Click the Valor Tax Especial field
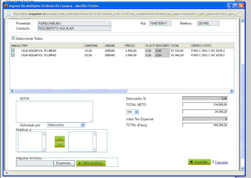Viewport: 251px width, 178px height. pyautogui.click(x=205, y=119)
